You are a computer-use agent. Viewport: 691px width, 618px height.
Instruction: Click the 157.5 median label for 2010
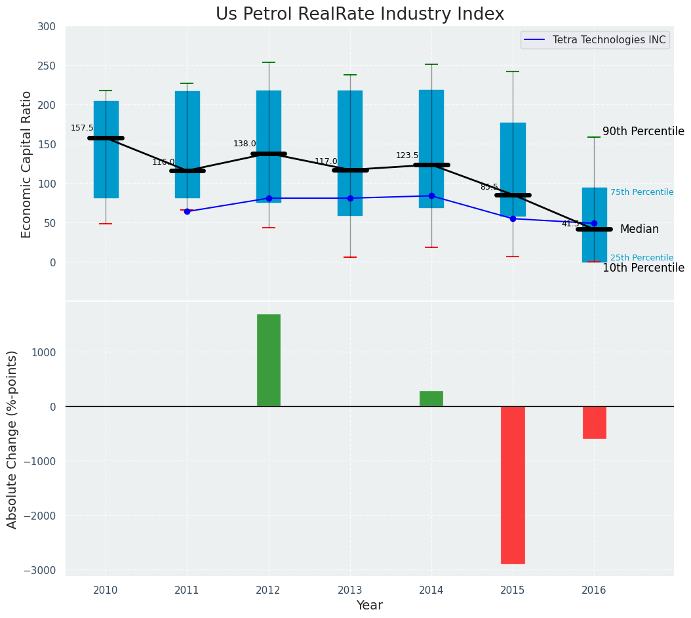(x=82, y=128)
